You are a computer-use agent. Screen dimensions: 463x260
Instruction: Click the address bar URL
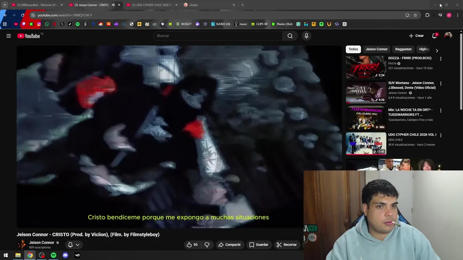65,15
